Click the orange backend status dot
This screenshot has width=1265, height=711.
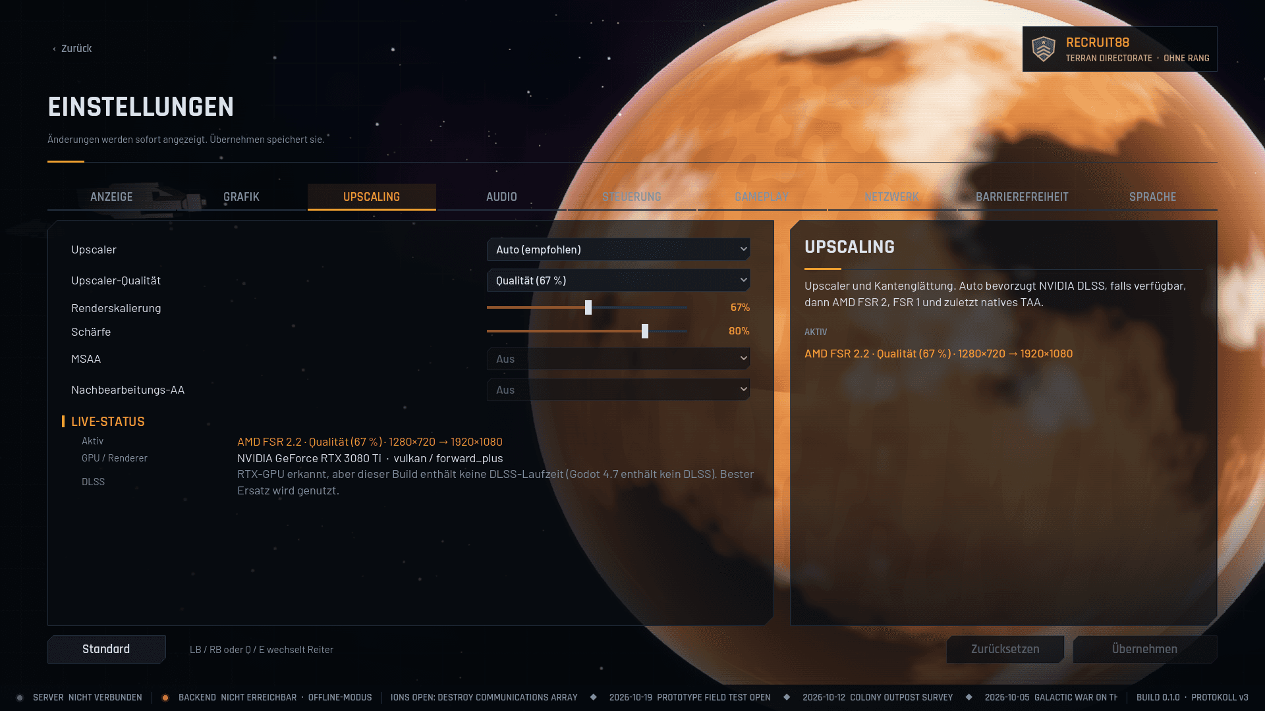pos(165,698)
